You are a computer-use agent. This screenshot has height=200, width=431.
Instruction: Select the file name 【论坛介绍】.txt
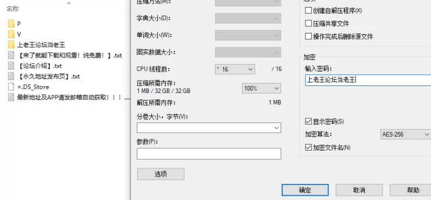point(39,66)
